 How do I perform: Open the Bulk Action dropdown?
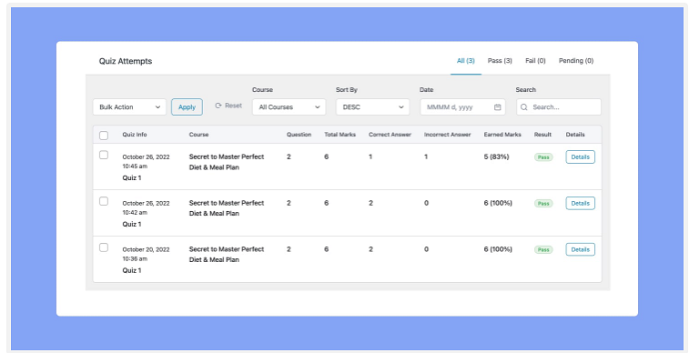(x=129, y=107)
